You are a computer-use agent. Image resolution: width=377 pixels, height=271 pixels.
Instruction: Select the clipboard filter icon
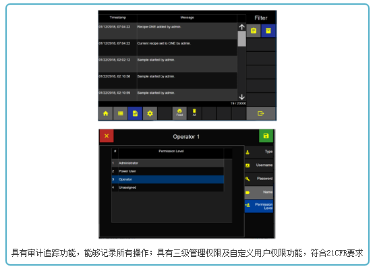click(254, 31)
